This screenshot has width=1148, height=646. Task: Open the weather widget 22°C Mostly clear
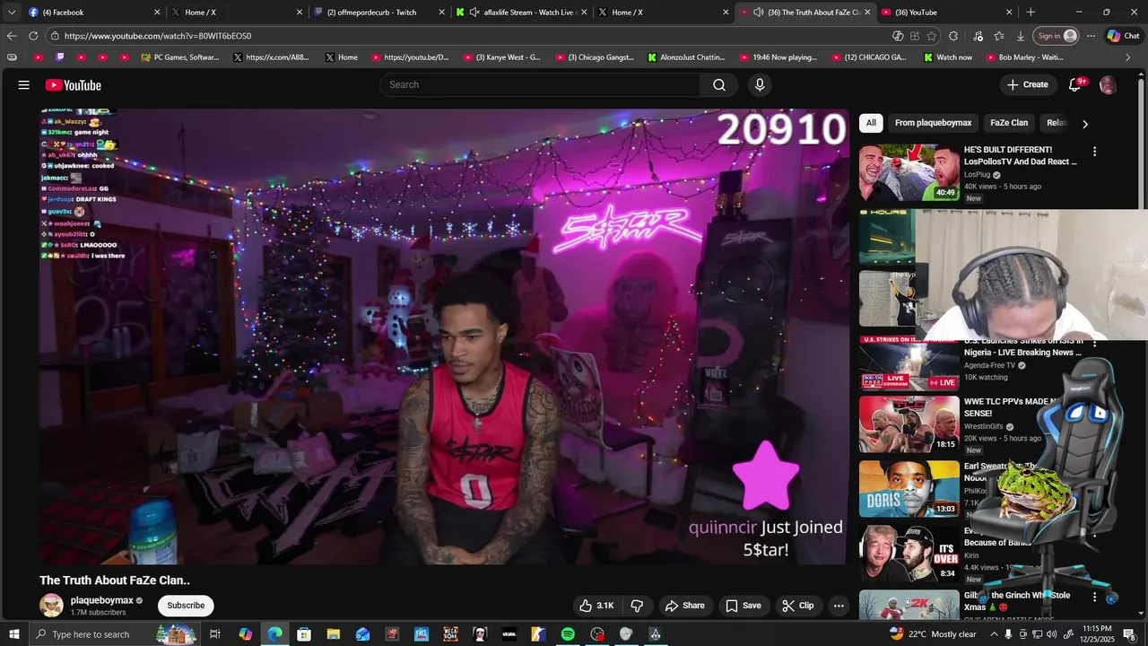[933, 634]
